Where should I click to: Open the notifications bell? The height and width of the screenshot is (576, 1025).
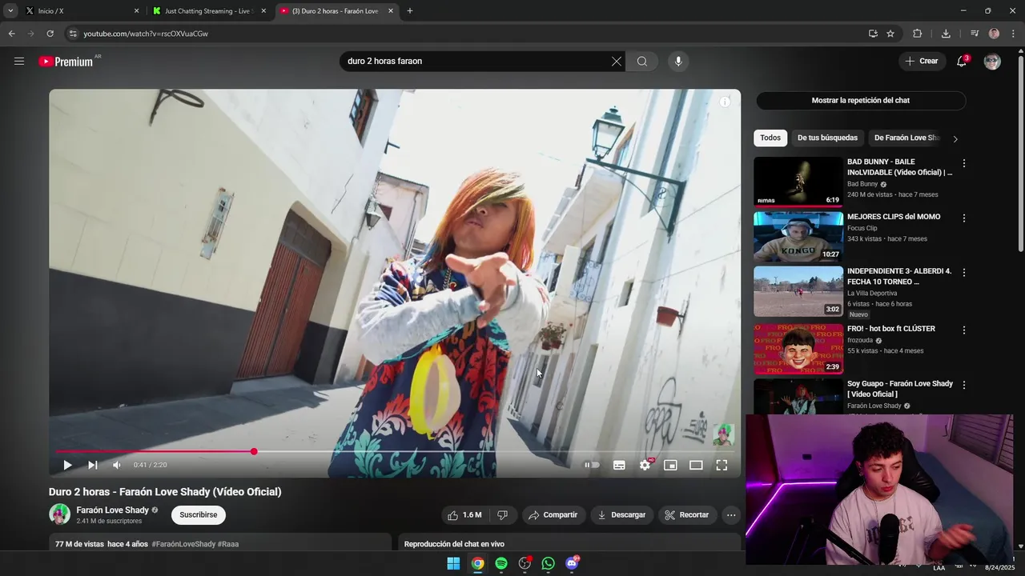pyautogui.click(x=962, y=62)
